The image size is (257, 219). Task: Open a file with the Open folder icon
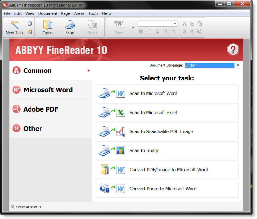click(48, 25)
